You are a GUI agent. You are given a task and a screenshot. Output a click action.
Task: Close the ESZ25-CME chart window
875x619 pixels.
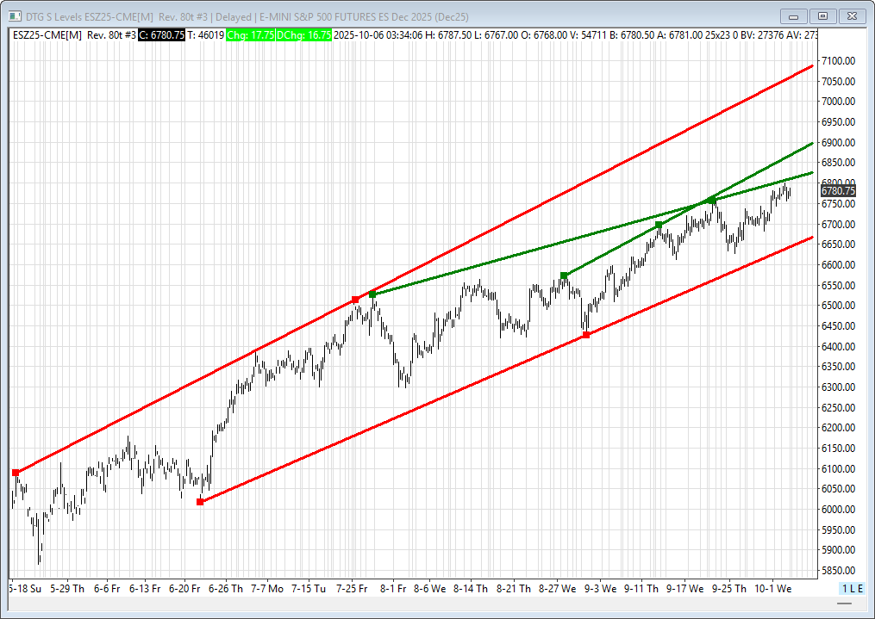[x=853, y=15]
